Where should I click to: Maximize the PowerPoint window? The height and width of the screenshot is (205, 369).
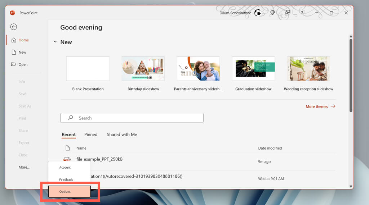pyautogui.click(x=332, y=13)
